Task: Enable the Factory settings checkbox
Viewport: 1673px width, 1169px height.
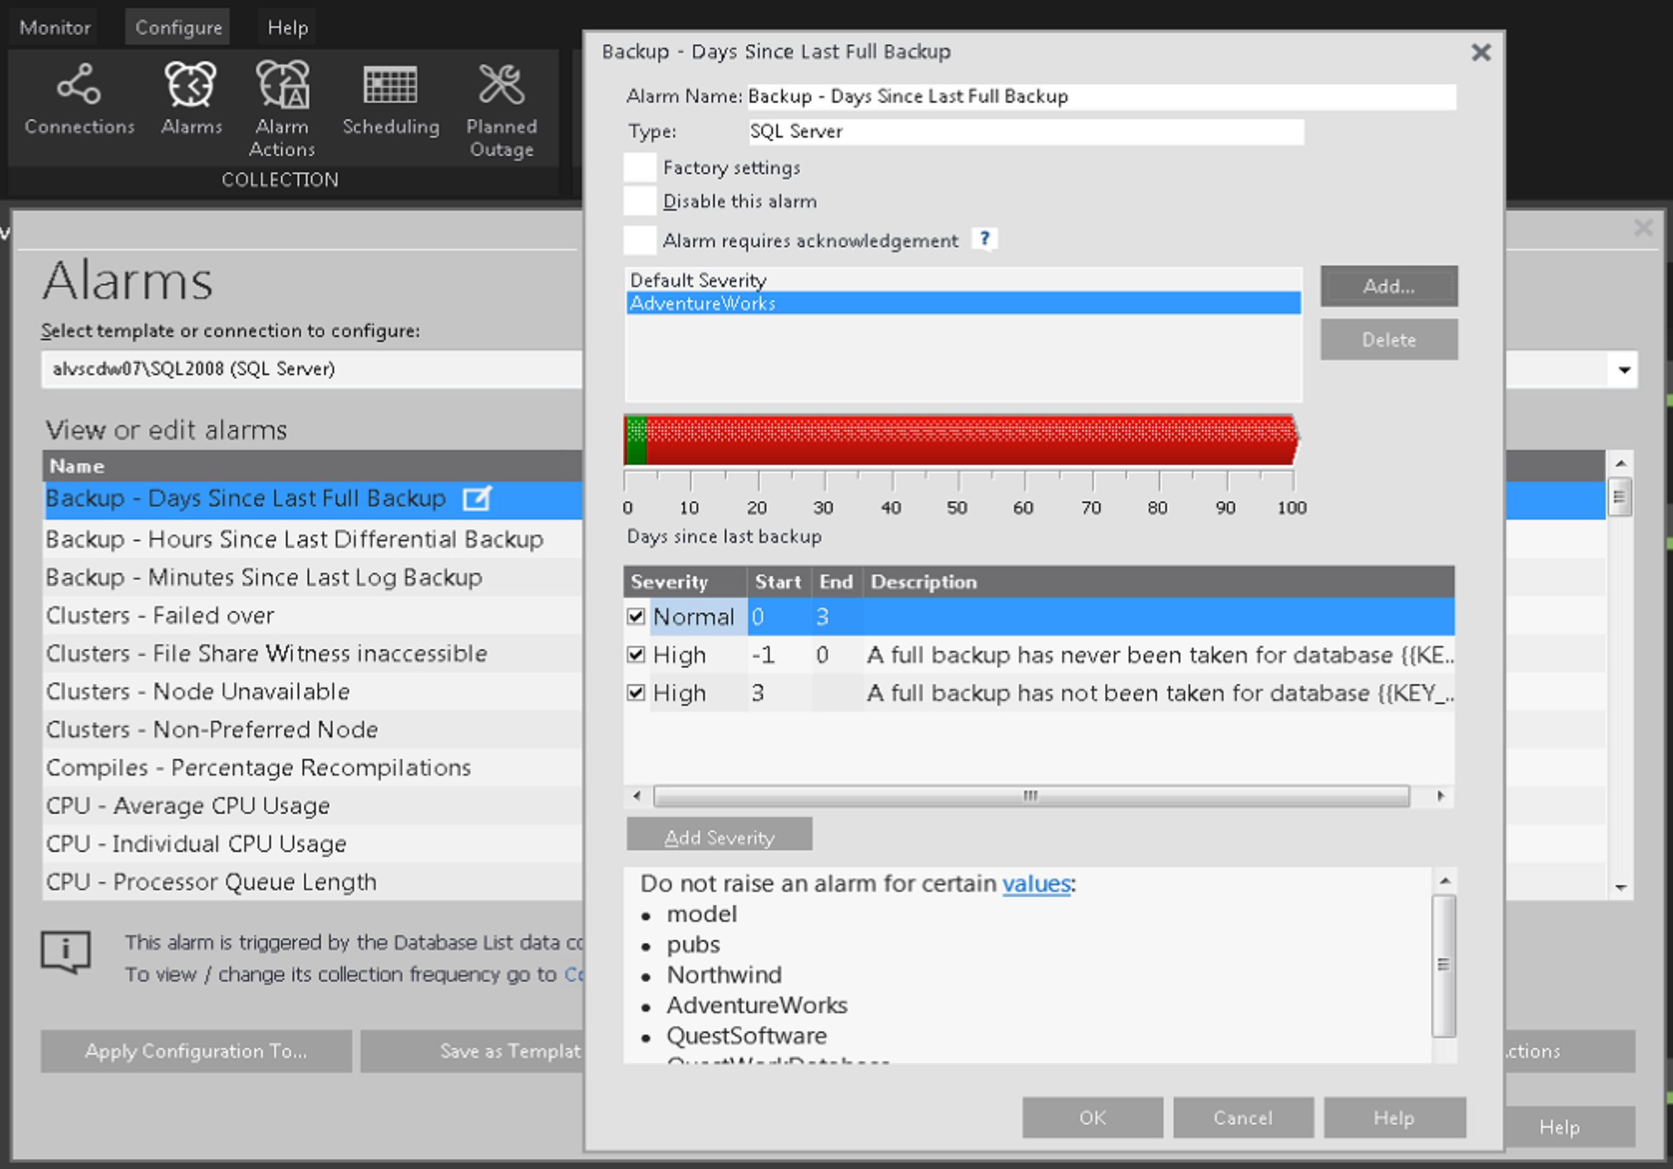Action: click(639, 167)
